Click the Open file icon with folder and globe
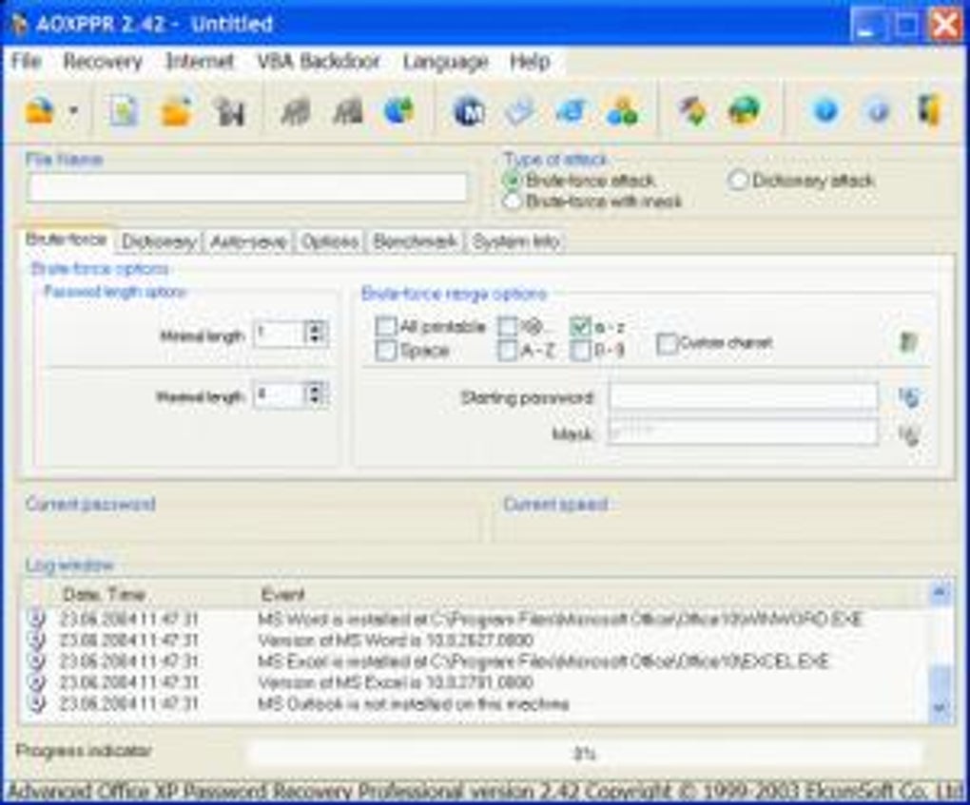This screenshot has height=805, width=970. 40,111
